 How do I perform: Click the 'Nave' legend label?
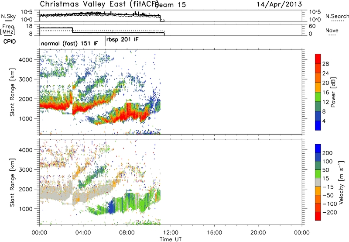pos(332,30)
